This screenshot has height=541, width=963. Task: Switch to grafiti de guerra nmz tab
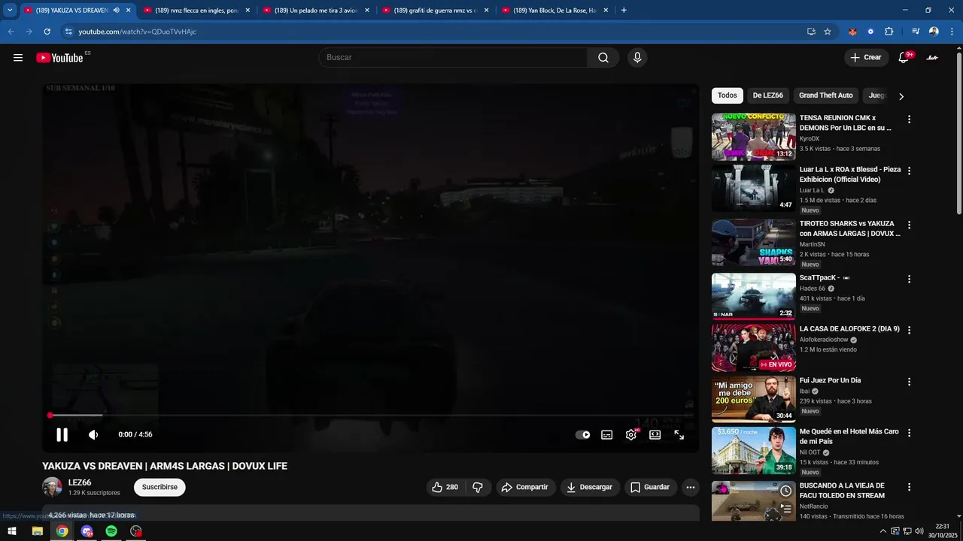point(436,11)
